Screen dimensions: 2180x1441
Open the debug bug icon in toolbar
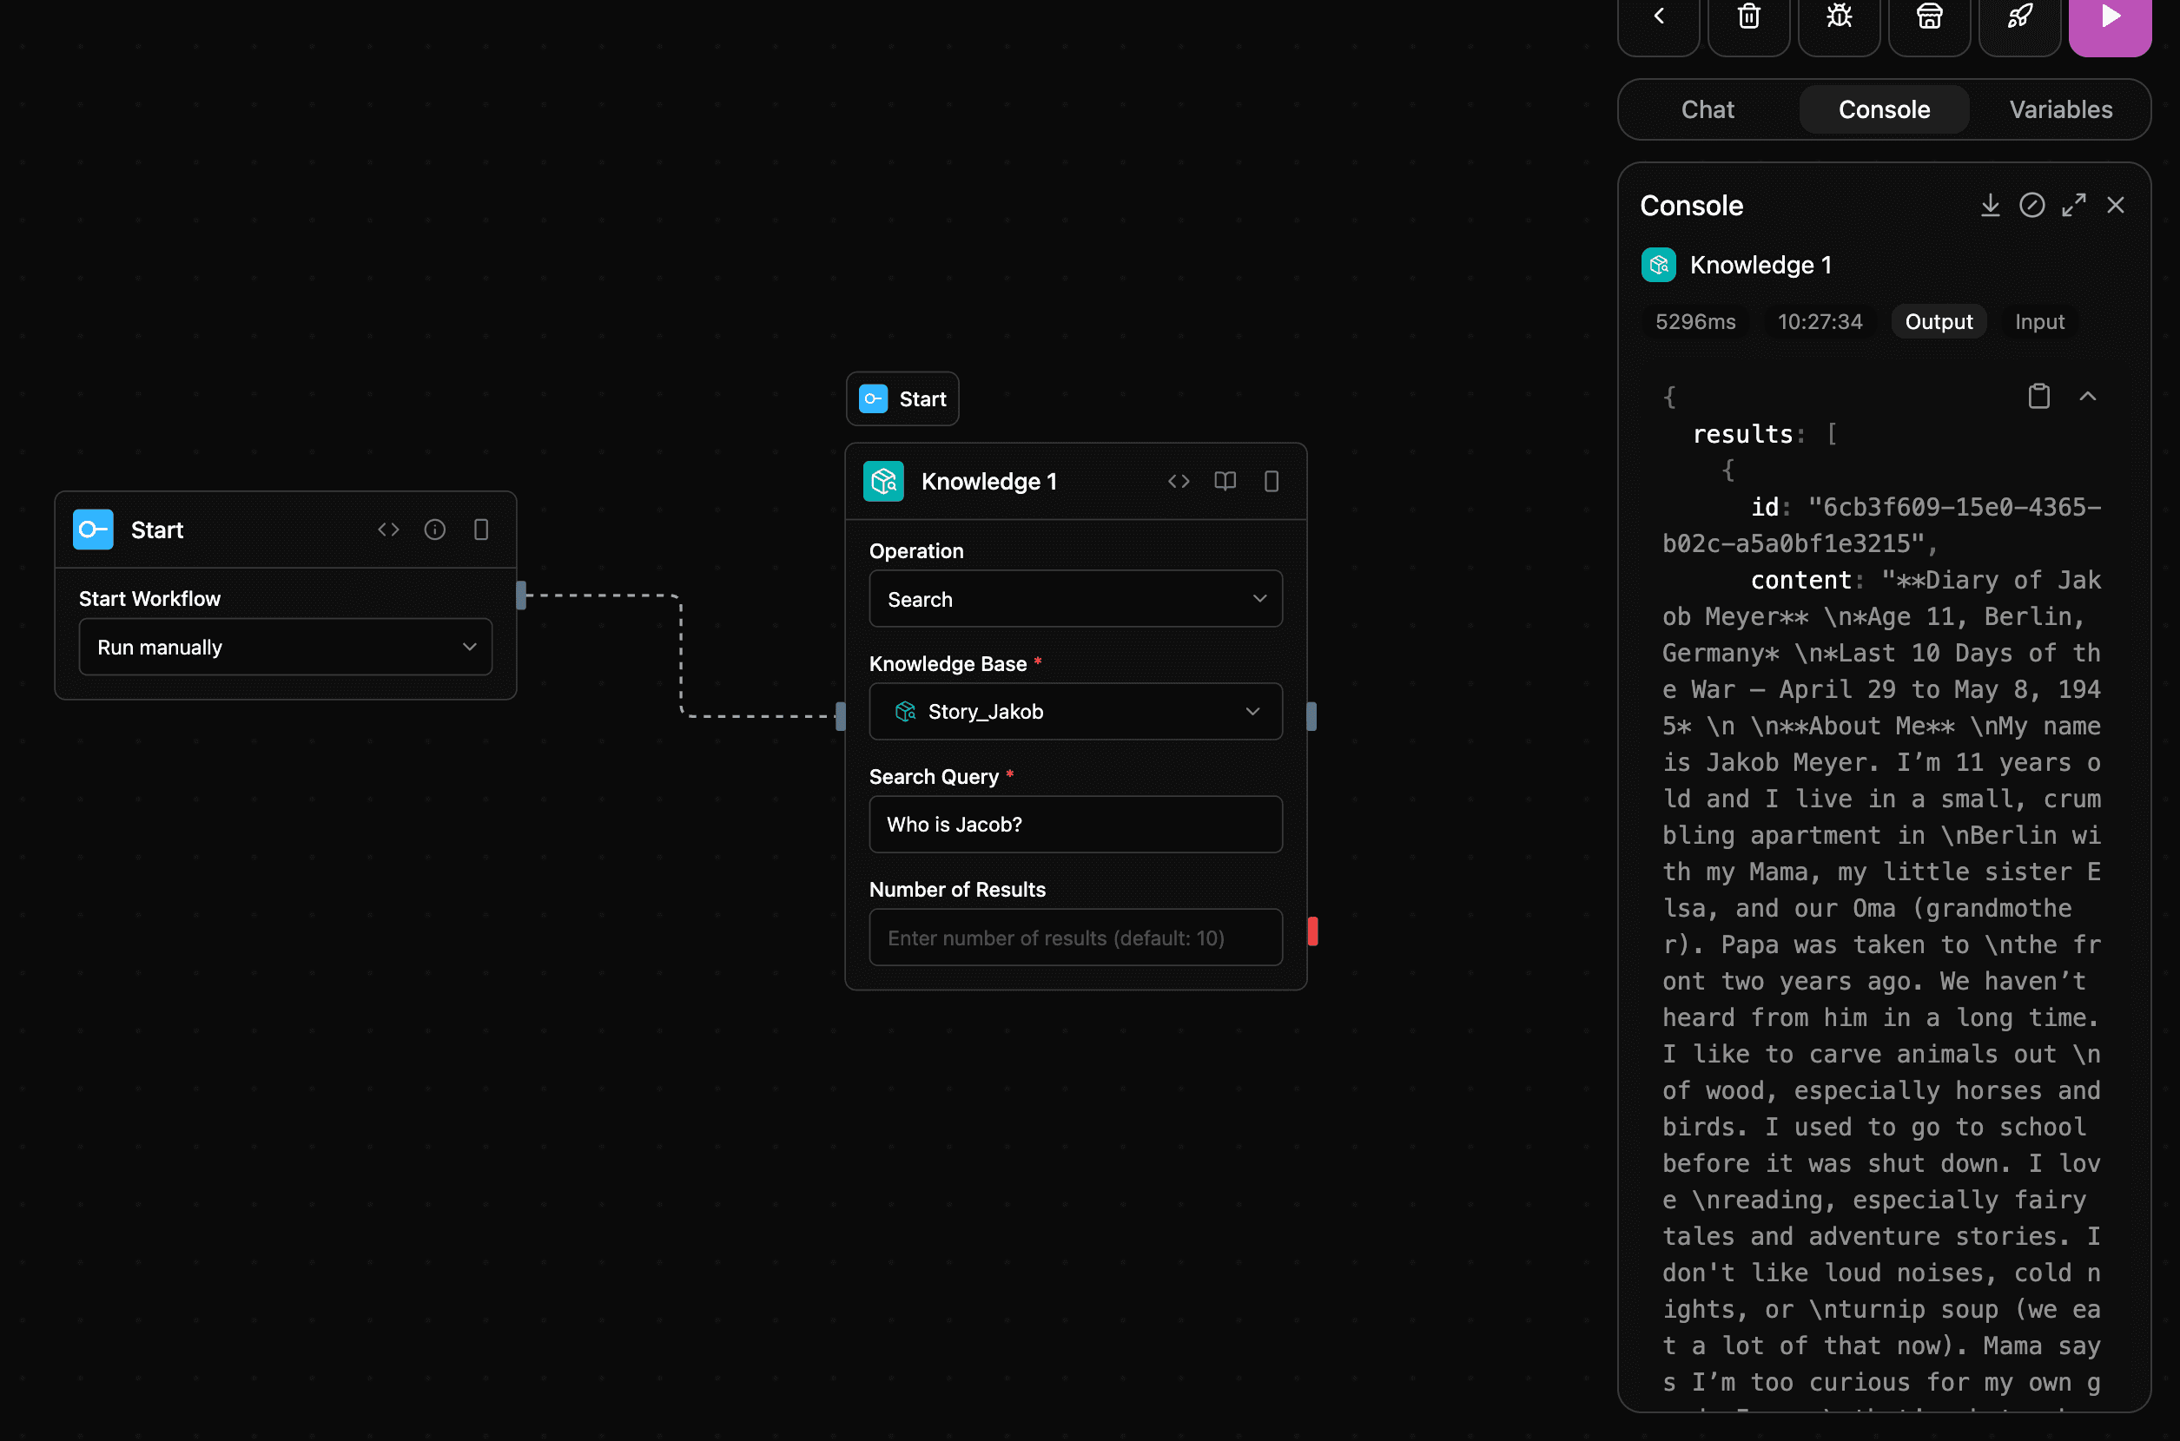[1838, 16]
